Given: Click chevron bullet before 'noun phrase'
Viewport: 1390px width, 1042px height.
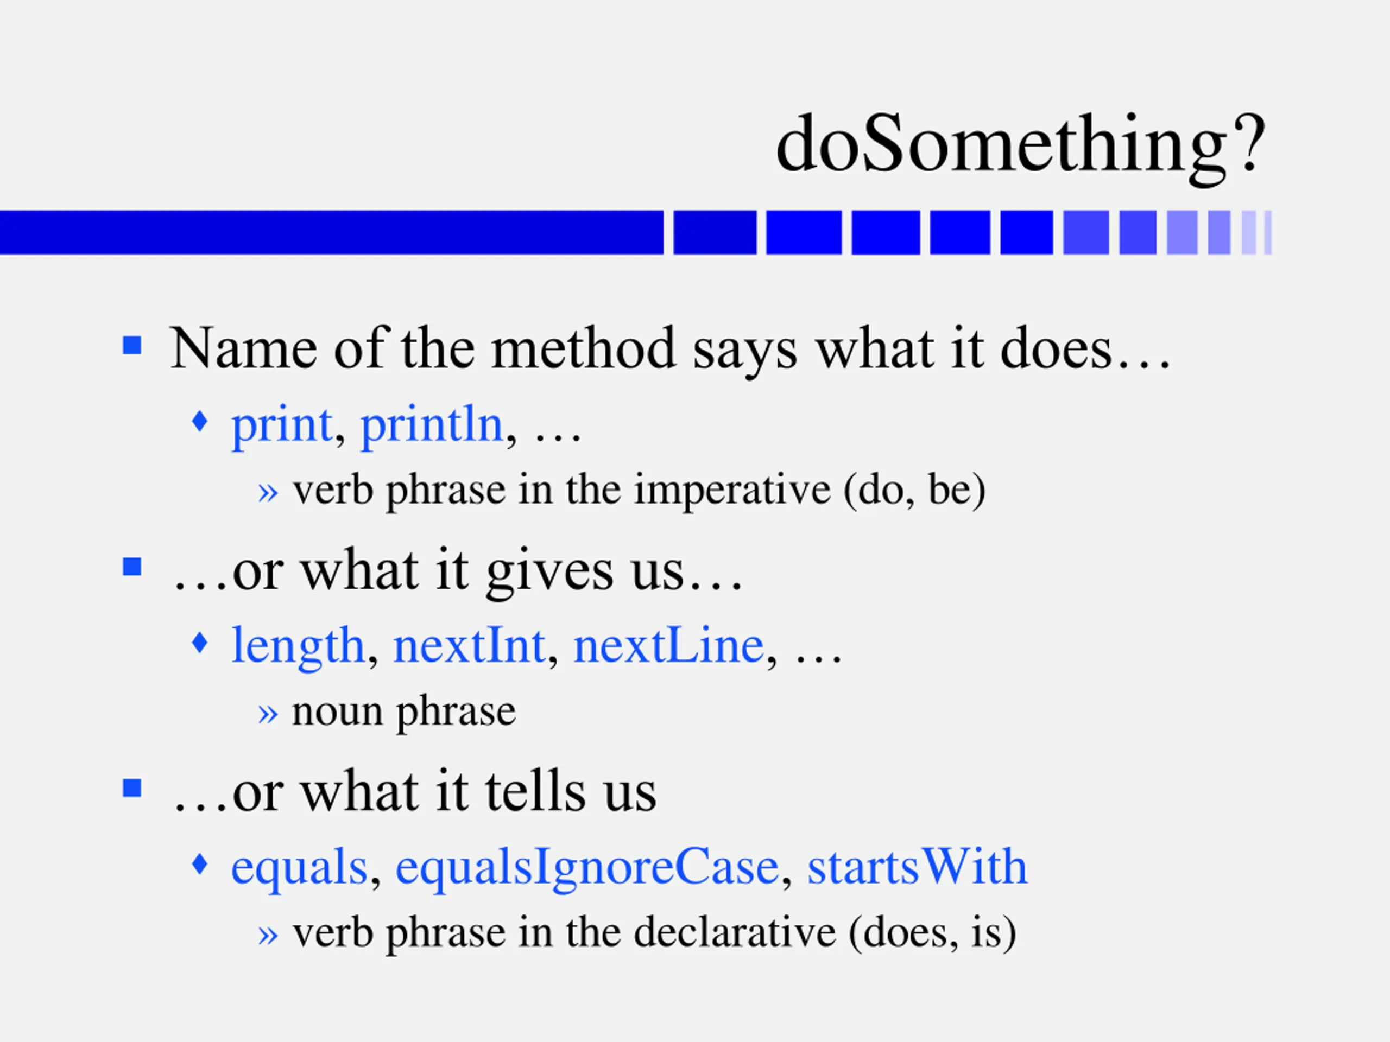Looking at the screenshot, I should click(x=268, y=714).
